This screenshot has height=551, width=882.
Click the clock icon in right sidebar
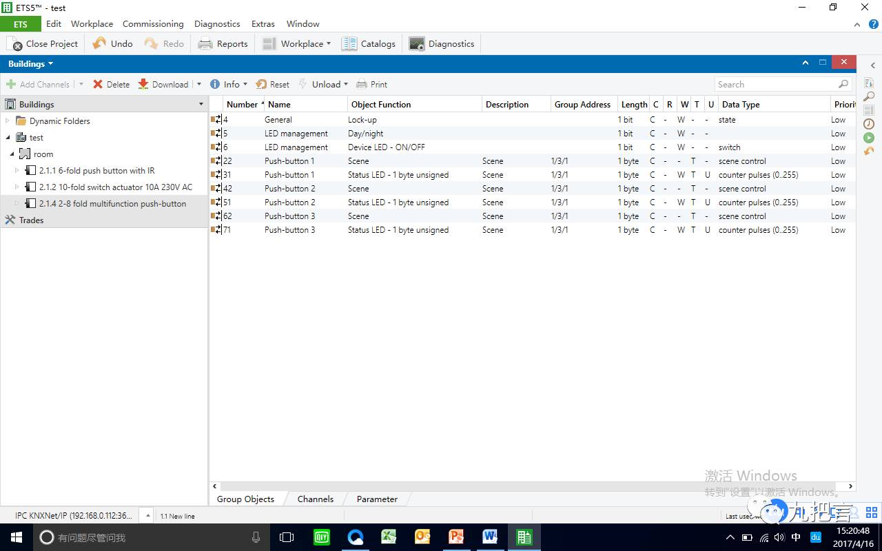[869, 124]
